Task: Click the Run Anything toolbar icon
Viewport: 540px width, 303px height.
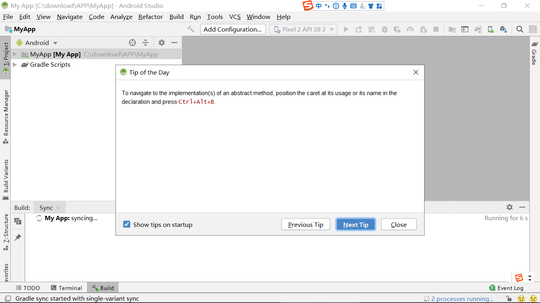Action: (x=465, y=29)
